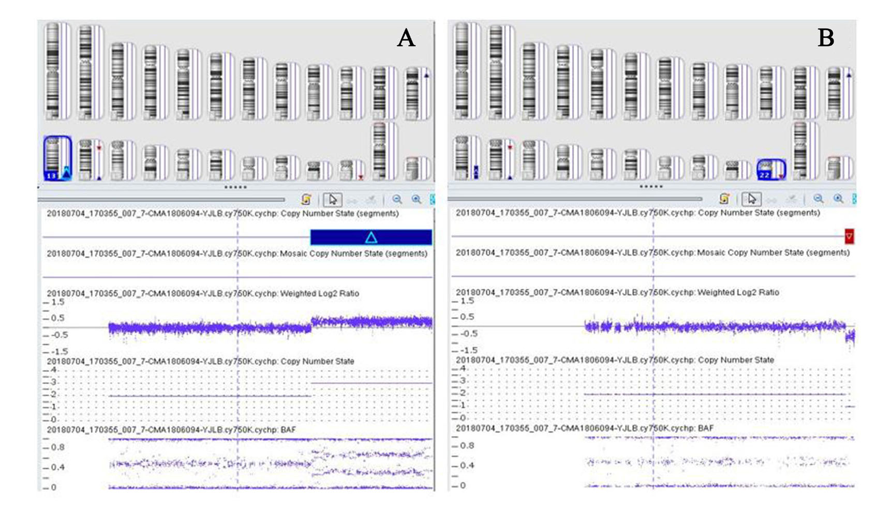Click the Weighted Log2 Ratio label in panel A
This screenshot has width=892, height=505.
coord(203,293)
